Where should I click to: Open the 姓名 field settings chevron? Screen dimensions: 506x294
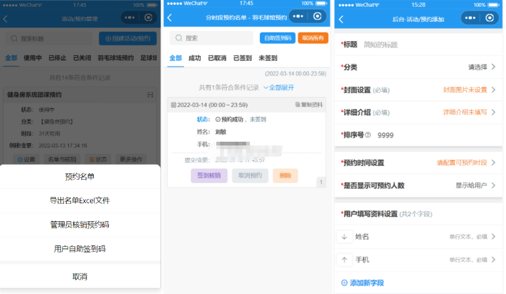click(494, 237)
